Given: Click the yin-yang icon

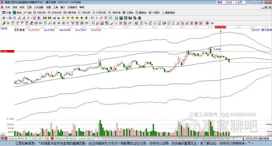Looking at the screenshot, I should click(207, 23).
